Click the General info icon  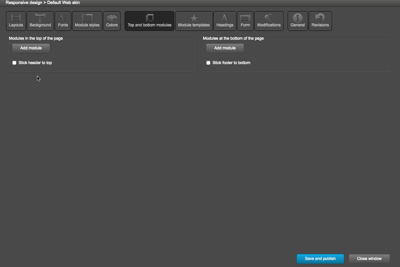click(297, 21)
